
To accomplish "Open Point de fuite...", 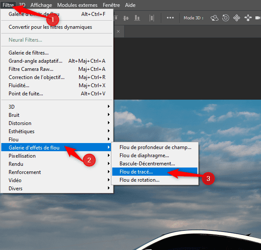I will click(x=57, y=94).
